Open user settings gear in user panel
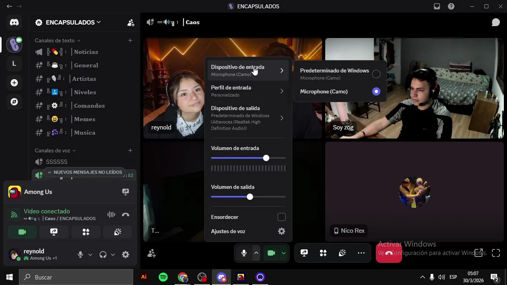This screenshot has height=285, width=507. click(126, 255)
